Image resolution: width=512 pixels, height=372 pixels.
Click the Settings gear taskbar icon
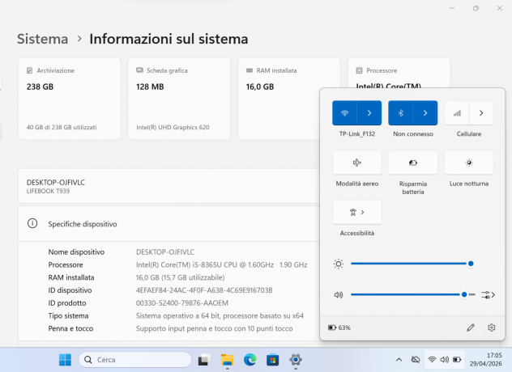(x=296, y=360)
